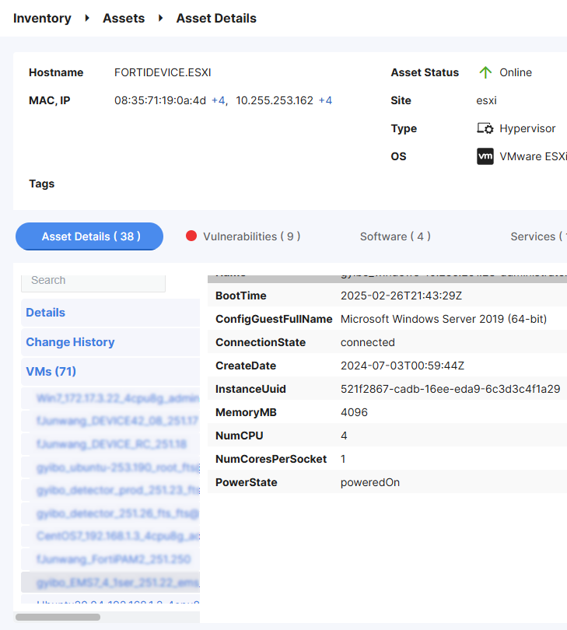This screenshot has height=630, width=567.
Task: Show the additional +4 IP addresses
Action: [x=325, y=100]
